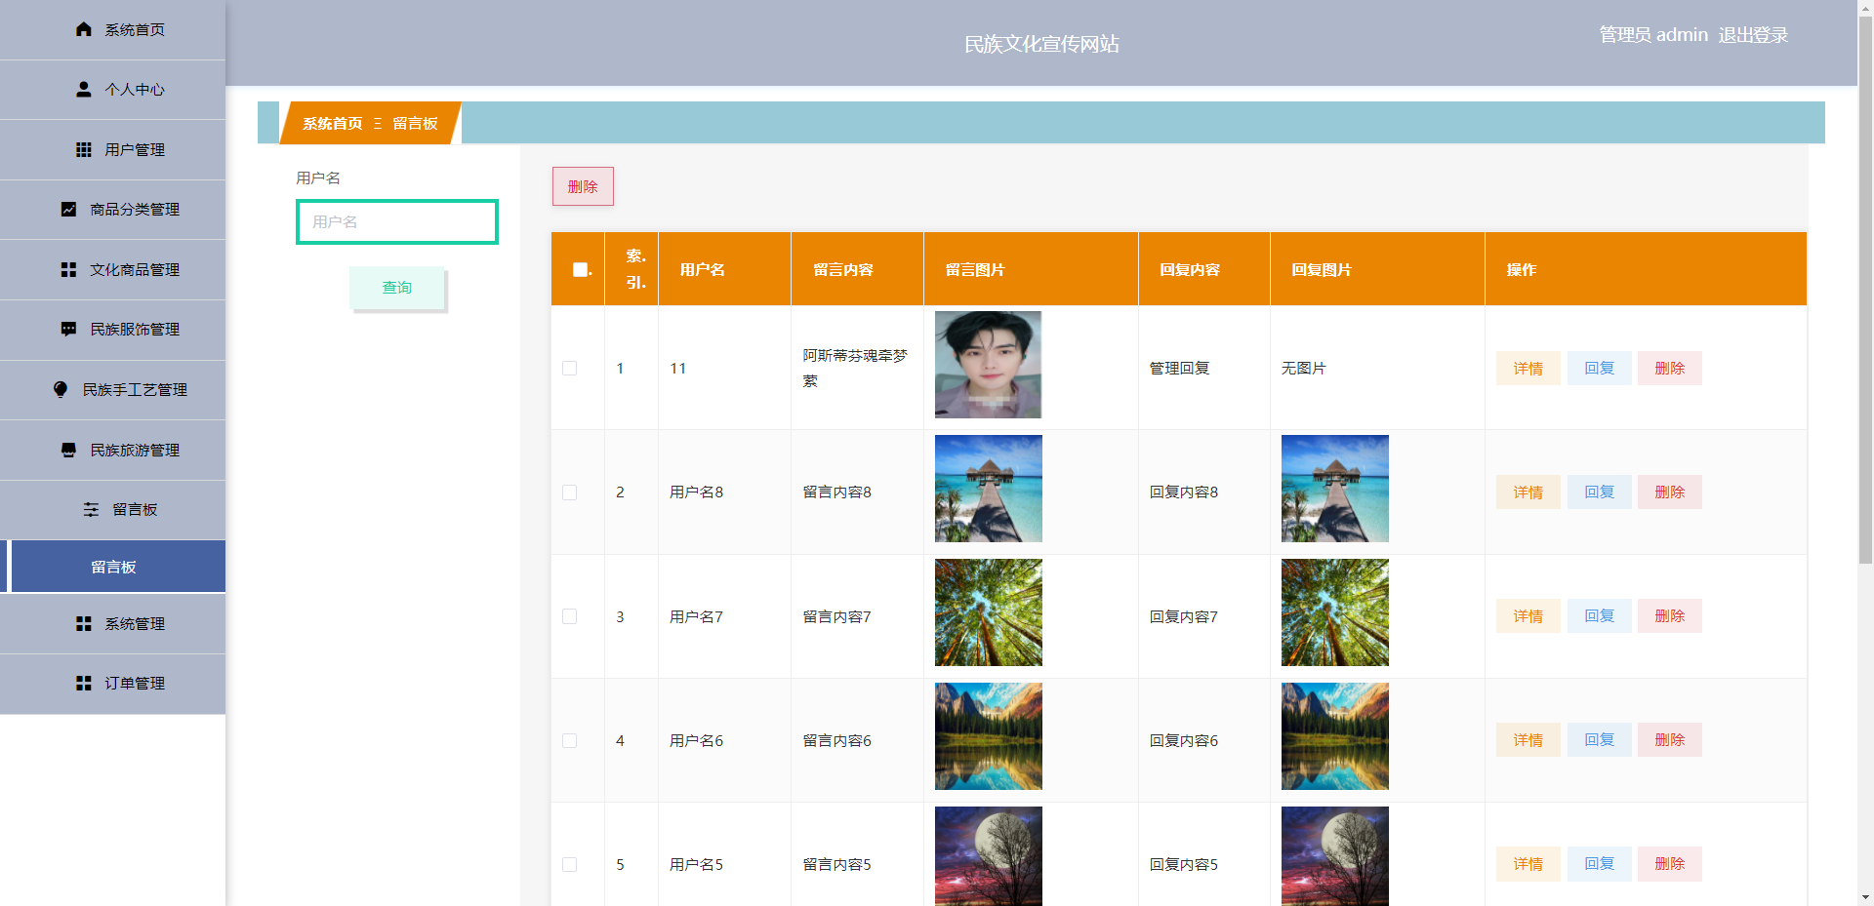The width and height of the screenshot is (1874, 906).
Task: Click 退出登录 link at top right
Action: pyautogui.click(x=1753, y=35)
